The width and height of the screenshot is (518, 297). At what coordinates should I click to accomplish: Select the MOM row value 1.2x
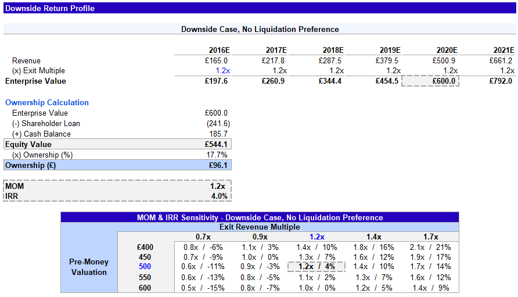coord(217,187)
